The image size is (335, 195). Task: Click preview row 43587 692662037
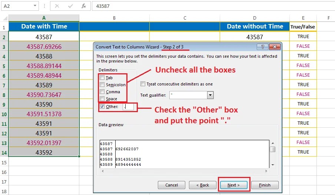click(x=119, y=149)
